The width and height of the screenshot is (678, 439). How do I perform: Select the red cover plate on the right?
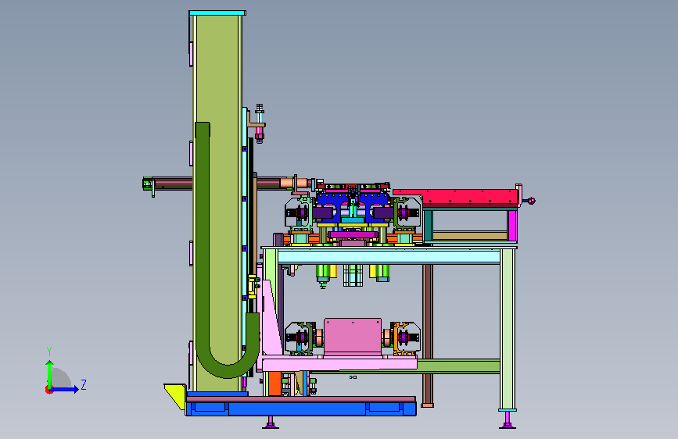455,197
